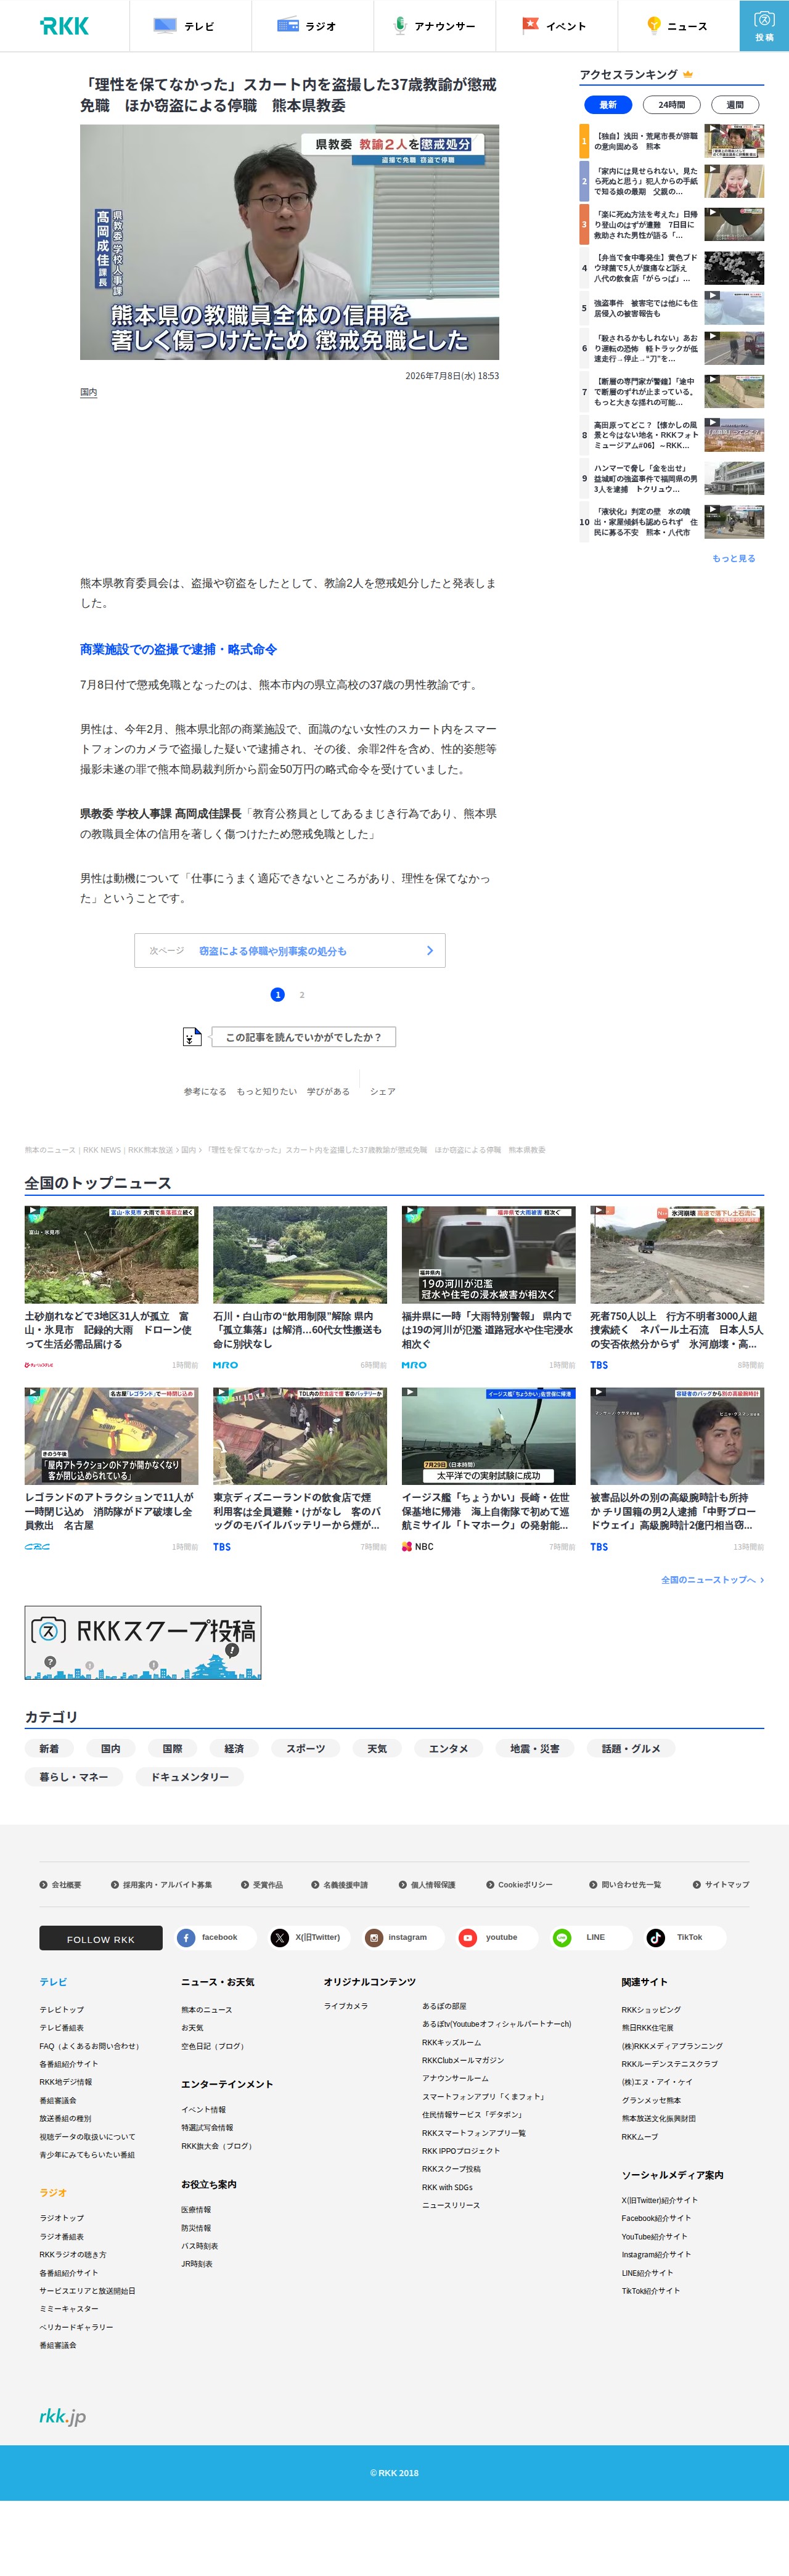Click the 地震・災害 category button
This screenshot has width=789, height=2576.
[x=534, y=1749]
